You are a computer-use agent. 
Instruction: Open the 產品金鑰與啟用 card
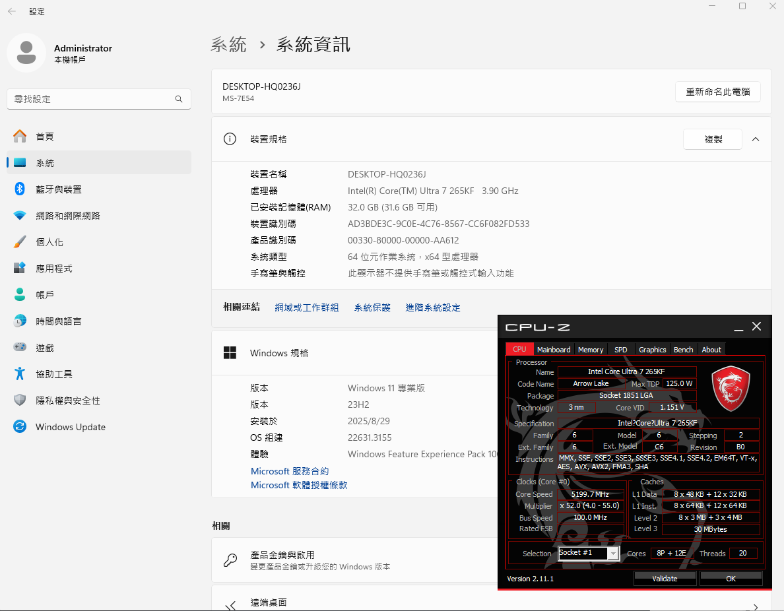click(x=354, y=560)
